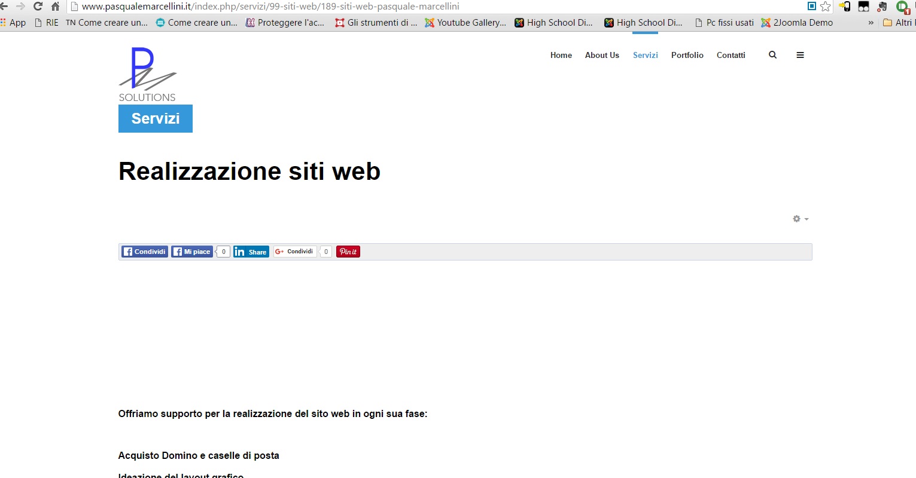Click the Facebook Mi piace button
The image size is (916, 478).
tap(192, 252)
